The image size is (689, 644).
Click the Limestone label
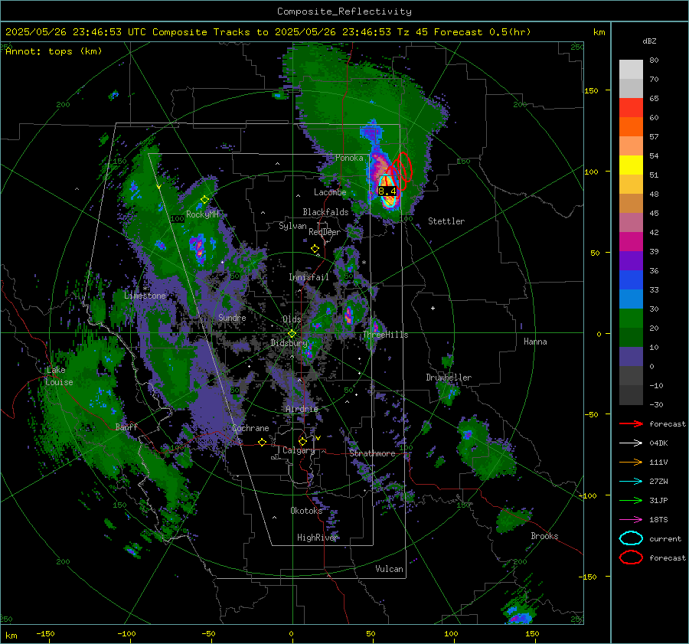(145, 296)
